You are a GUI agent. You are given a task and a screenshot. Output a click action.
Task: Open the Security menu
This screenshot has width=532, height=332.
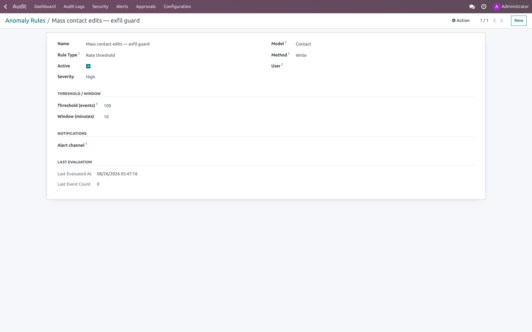pos(100,7)
